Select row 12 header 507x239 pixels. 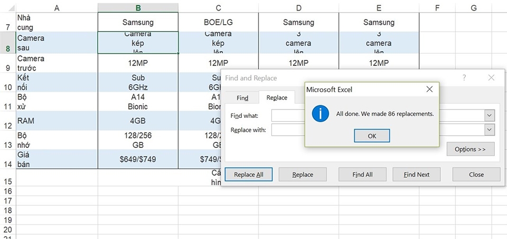tap(8, 121)
